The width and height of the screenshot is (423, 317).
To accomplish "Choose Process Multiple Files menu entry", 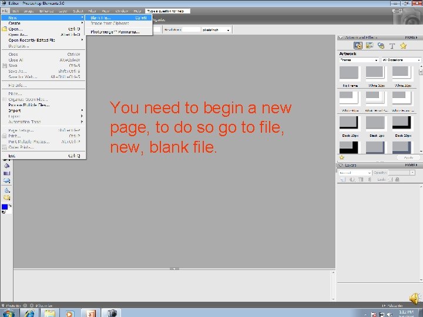I will coord(43,105).
